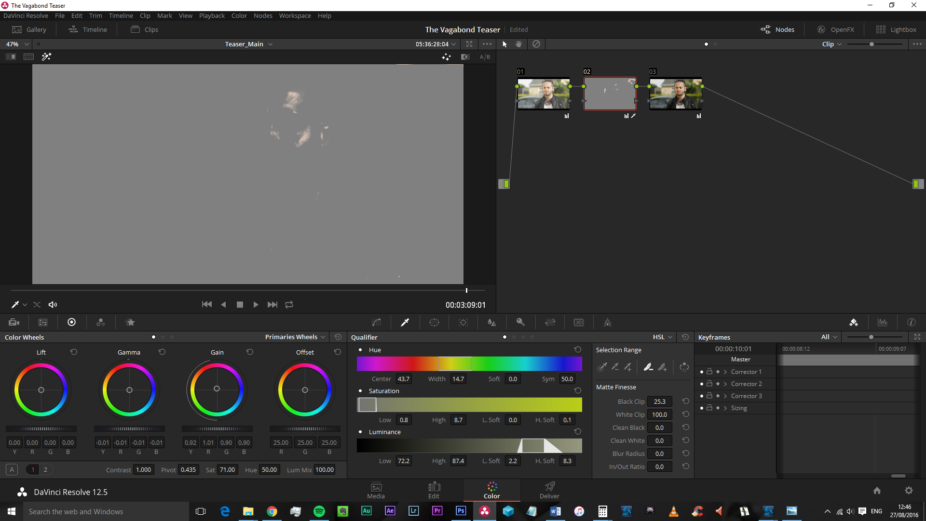
Task: Open the HSL qualifier mode dropdown
Action: pos(661,337)
